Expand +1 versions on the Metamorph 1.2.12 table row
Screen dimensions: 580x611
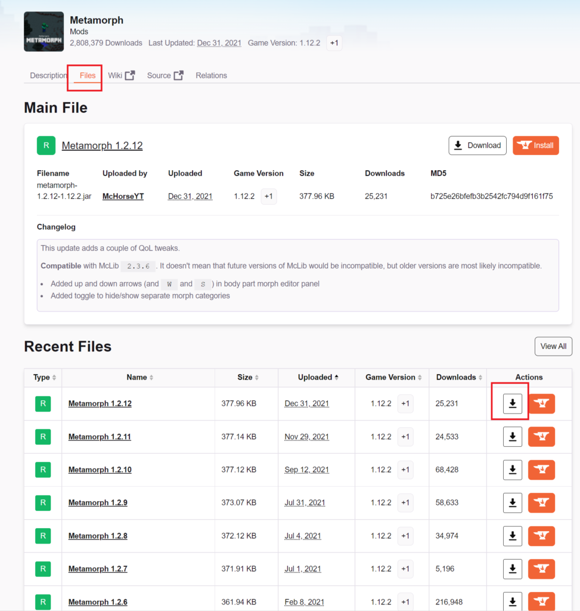[x=405, y=403]
